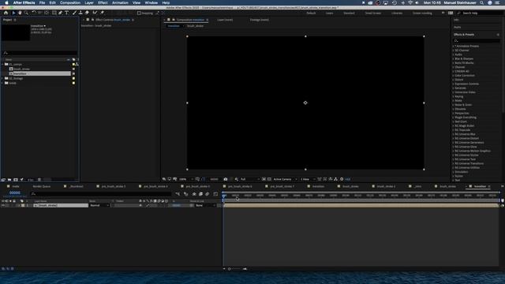The image size is (505, 284).
Task: Switch to Render Queue tab
Action: (x=42, y=186)
